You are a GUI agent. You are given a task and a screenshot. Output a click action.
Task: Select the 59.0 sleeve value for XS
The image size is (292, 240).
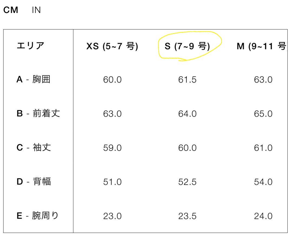(x=112, y=148)
